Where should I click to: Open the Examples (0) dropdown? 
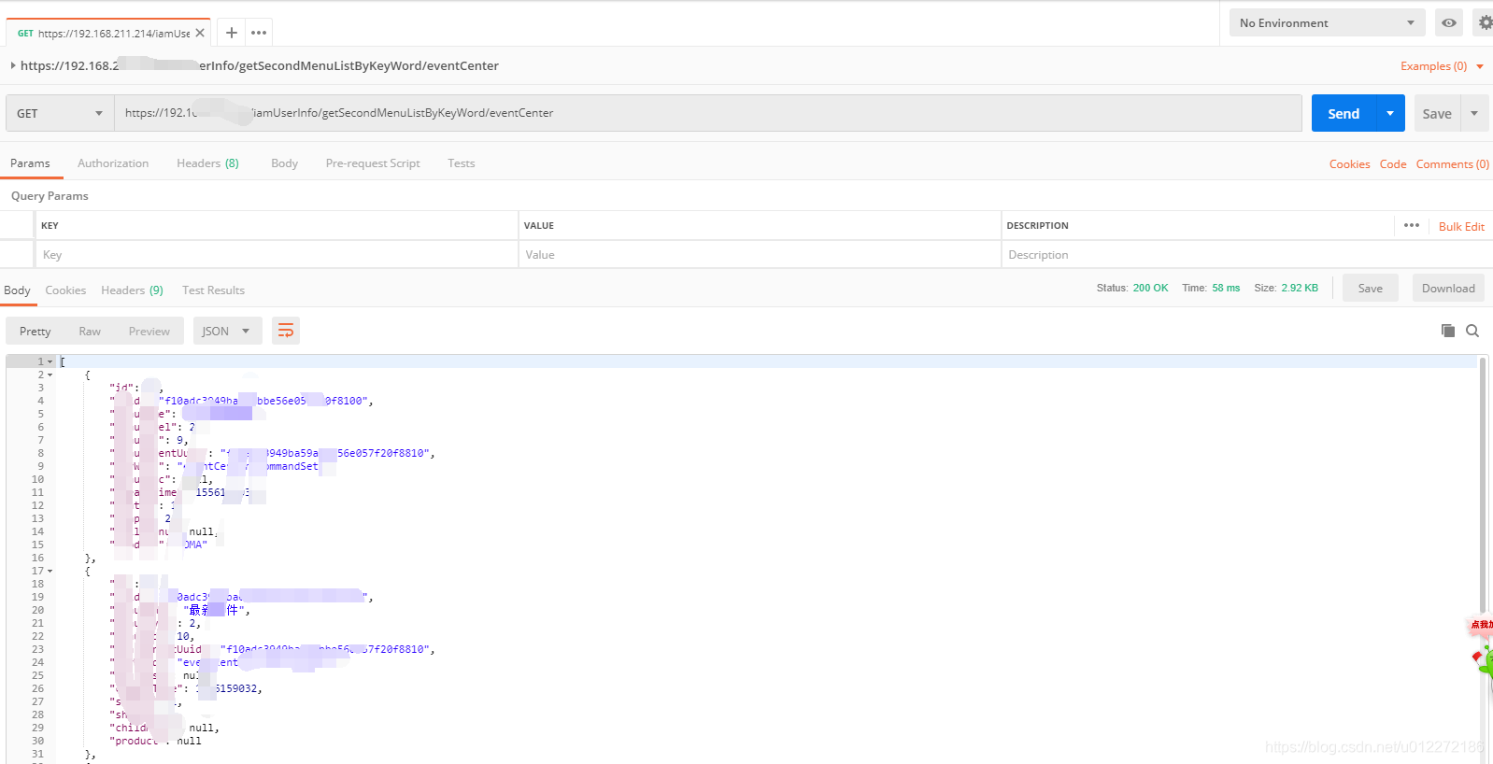point(1442,66)
